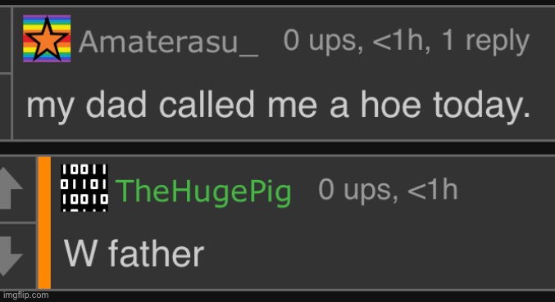Downvote the "W father" reply
The height and width of the screenshot is (302, 555).
[11, 255]
